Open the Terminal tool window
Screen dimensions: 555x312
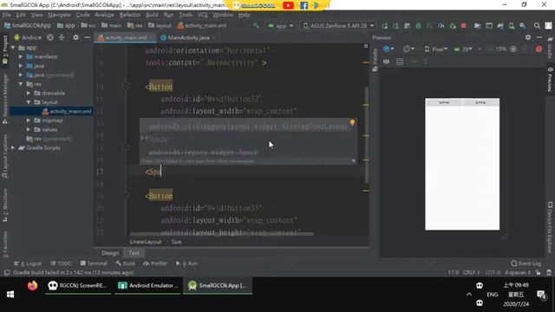tap(94, 263)
